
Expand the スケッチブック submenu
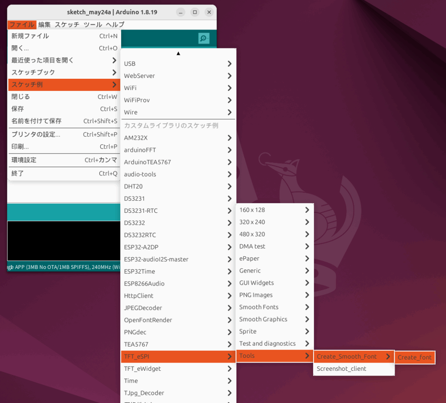pyautogui.click(x=64, y=73)
